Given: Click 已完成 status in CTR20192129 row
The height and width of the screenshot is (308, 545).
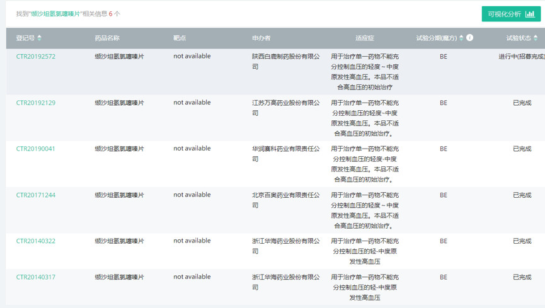Looking at the screenshot, I should (x=522, y=103).
